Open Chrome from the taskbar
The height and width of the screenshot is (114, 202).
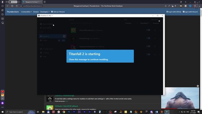click(x=64, y=112)
